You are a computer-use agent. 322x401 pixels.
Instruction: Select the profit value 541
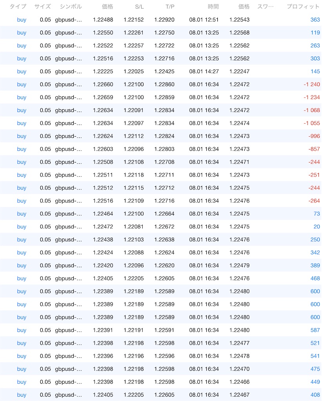[x=315, y=356]
